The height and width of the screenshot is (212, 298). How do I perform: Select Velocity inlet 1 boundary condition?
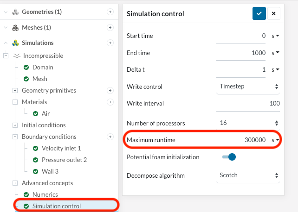click(x=61, y=148)
